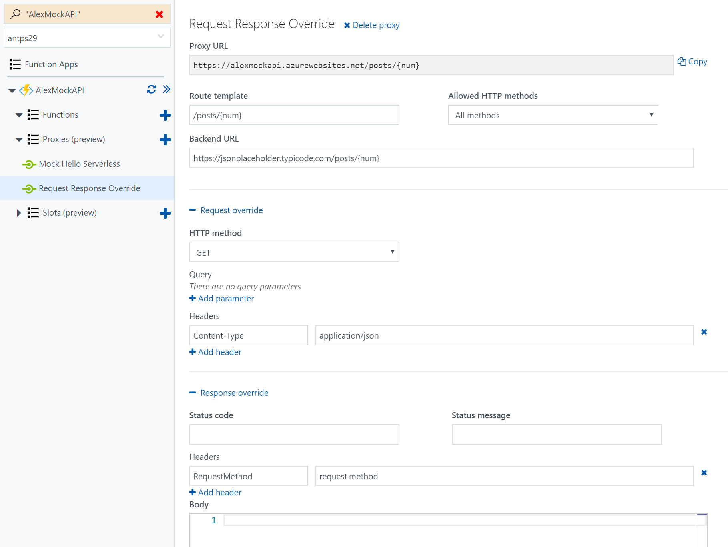
Task: Click the Status code input field
Action: tap(294, 435)
